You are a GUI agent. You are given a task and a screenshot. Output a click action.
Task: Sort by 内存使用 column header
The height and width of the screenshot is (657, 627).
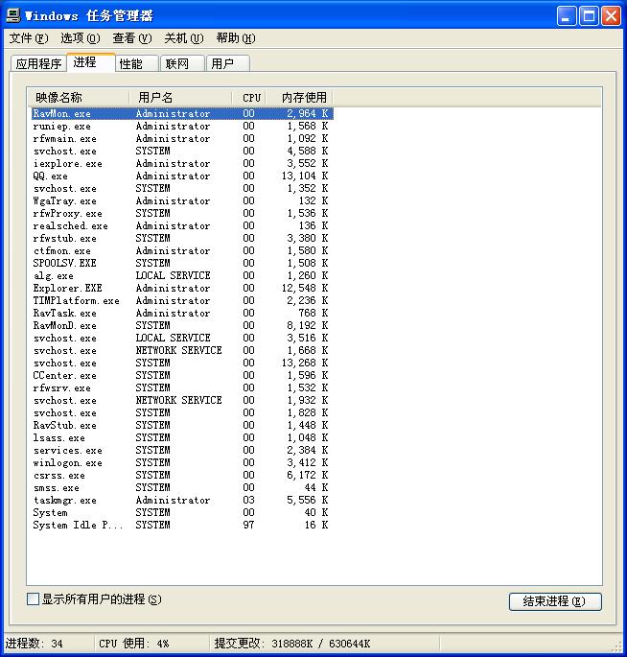coord(299,98)
